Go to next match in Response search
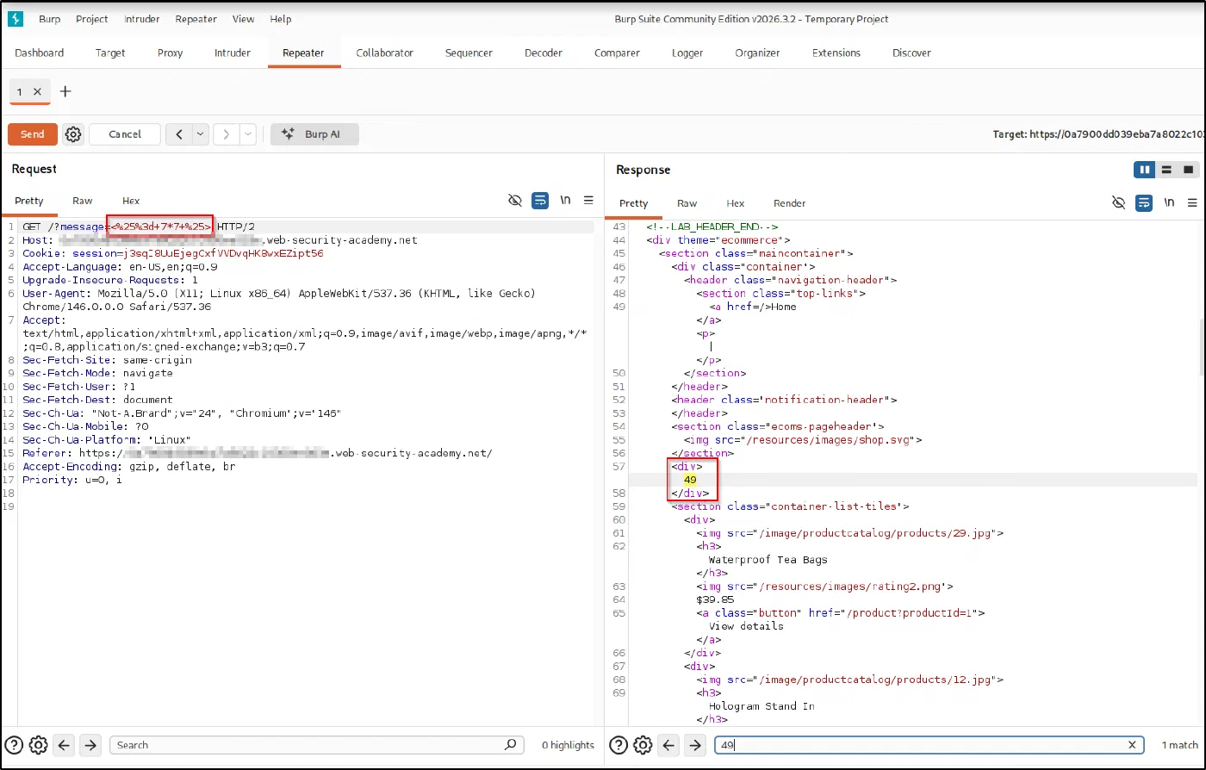This screenshot has width=1206, height=770. [695, 745]
